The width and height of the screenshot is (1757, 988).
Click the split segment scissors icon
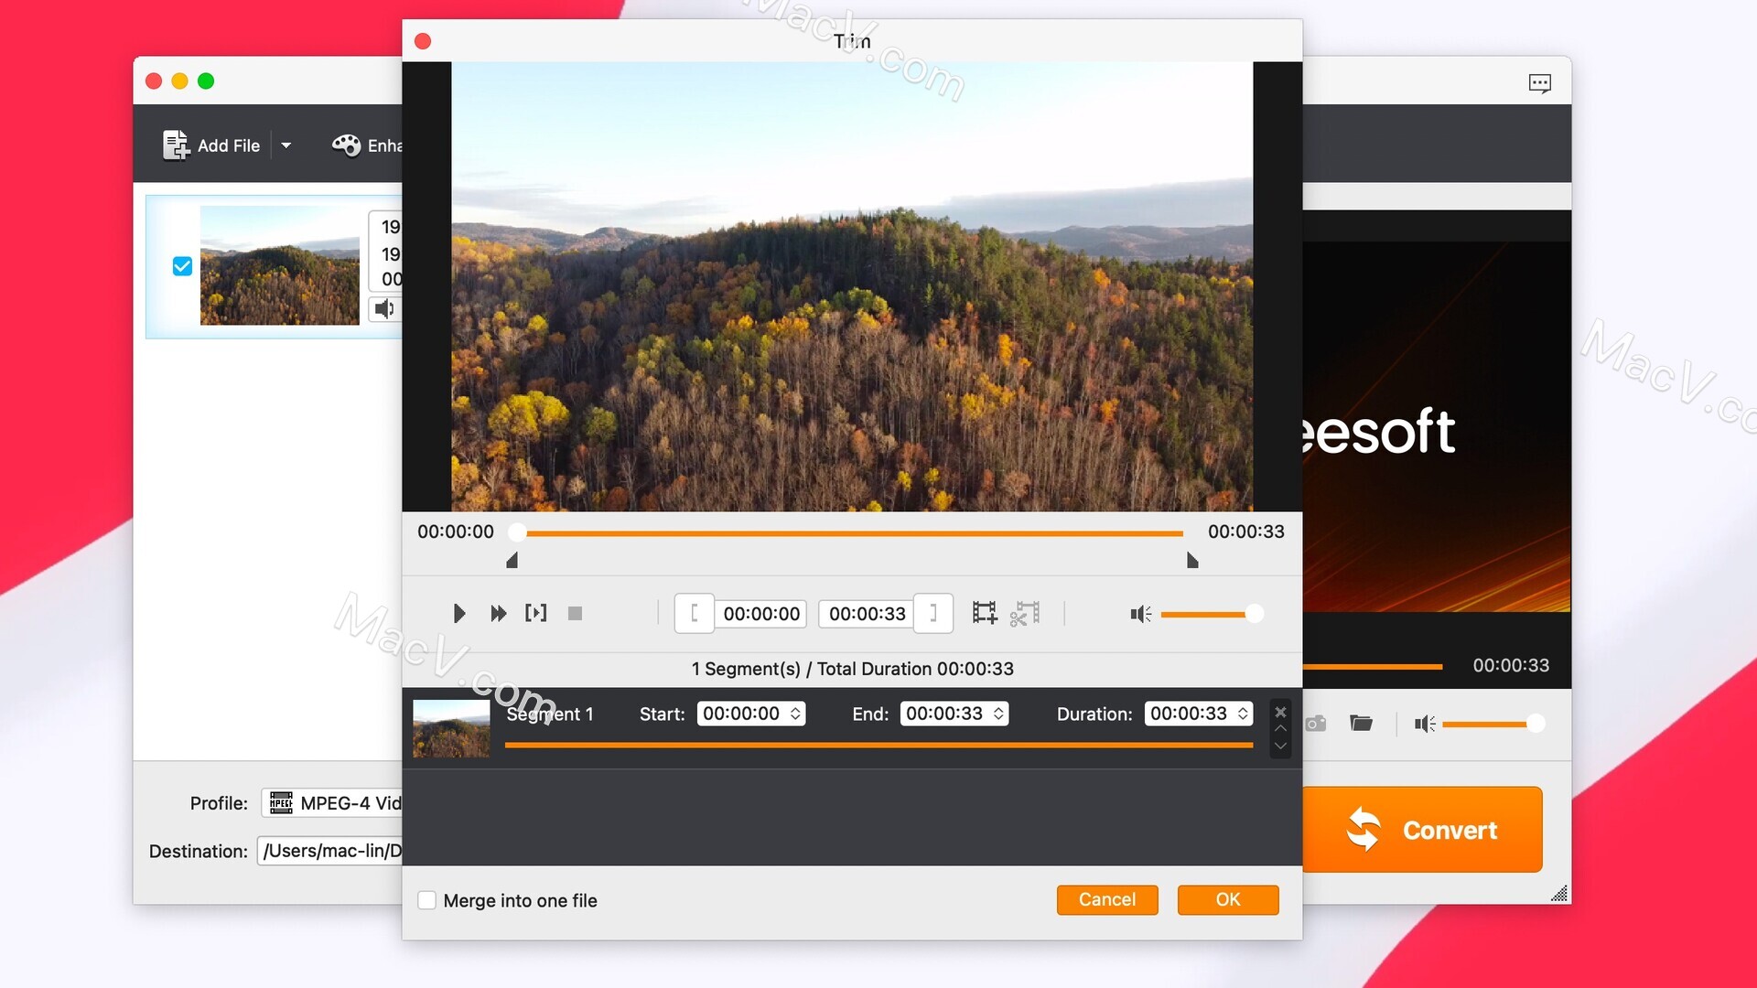point(1025,613)
